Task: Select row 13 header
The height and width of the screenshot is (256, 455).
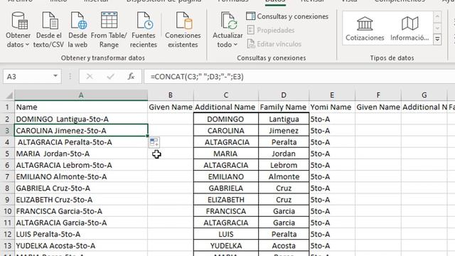Action: pyautogui.click(x=7, y=245)
